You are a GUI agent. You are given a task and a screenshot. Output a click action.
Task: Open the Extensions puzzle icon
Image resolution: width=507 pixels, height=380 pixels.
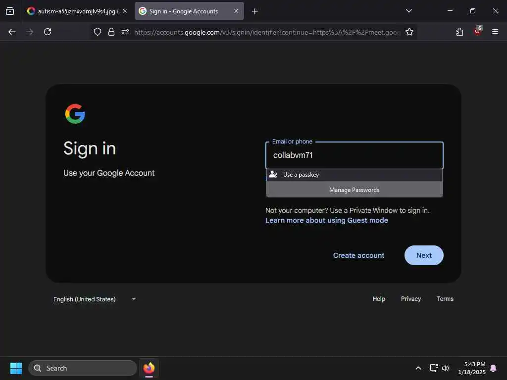coord(459,32)
